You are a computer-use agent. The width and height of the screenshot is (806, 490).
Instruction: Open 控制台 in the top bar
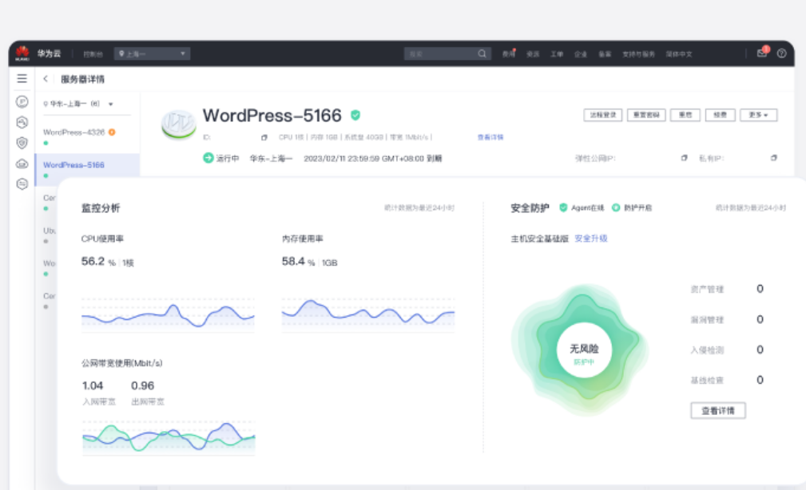click(93, 53)
